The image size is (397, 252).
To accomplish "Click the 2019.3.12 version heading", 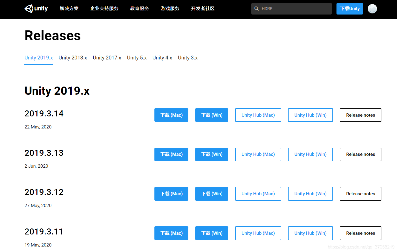I will coord(44,192).
